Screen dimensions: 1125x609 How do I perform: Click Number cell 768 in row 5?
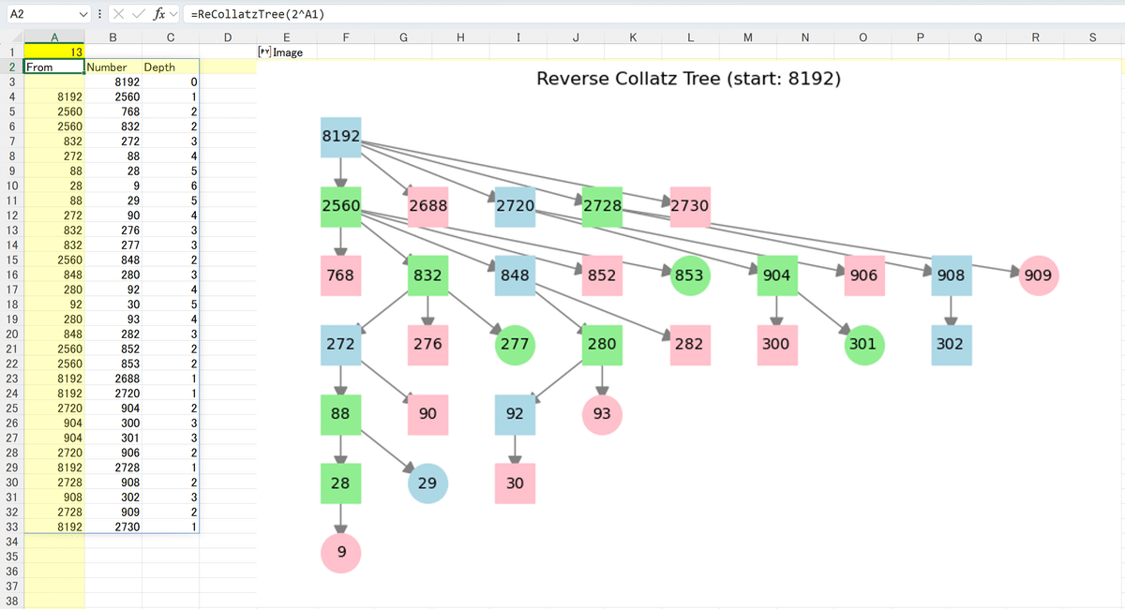(x=112, y=111)
